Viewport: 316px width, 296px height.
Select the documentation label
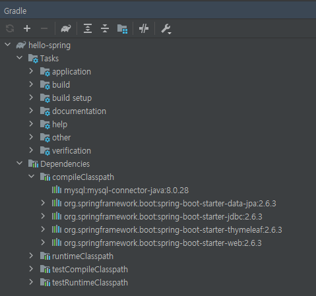79,111
